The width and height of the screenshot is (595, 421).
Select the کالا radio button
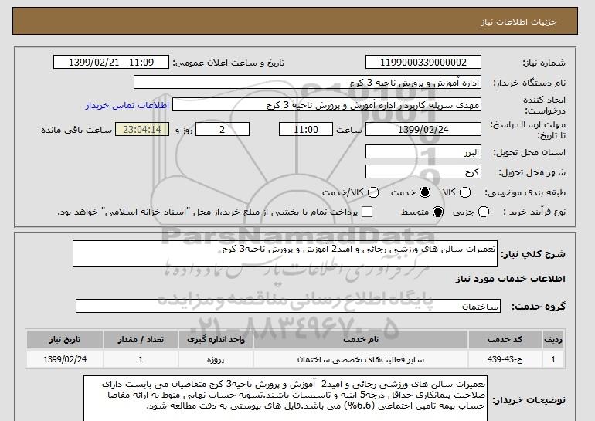(x=465, y=192)
